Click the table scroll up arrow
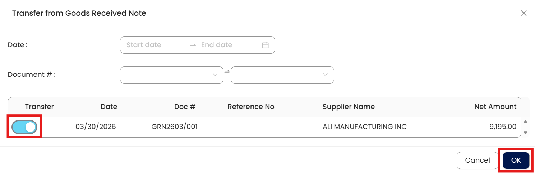 [525, 122]
